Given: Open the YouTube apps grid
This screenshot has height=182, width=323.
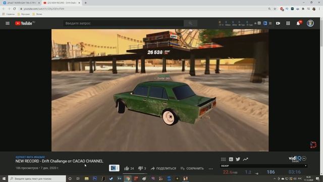Looking at the screenshot, I should click(x=288, y=23).
